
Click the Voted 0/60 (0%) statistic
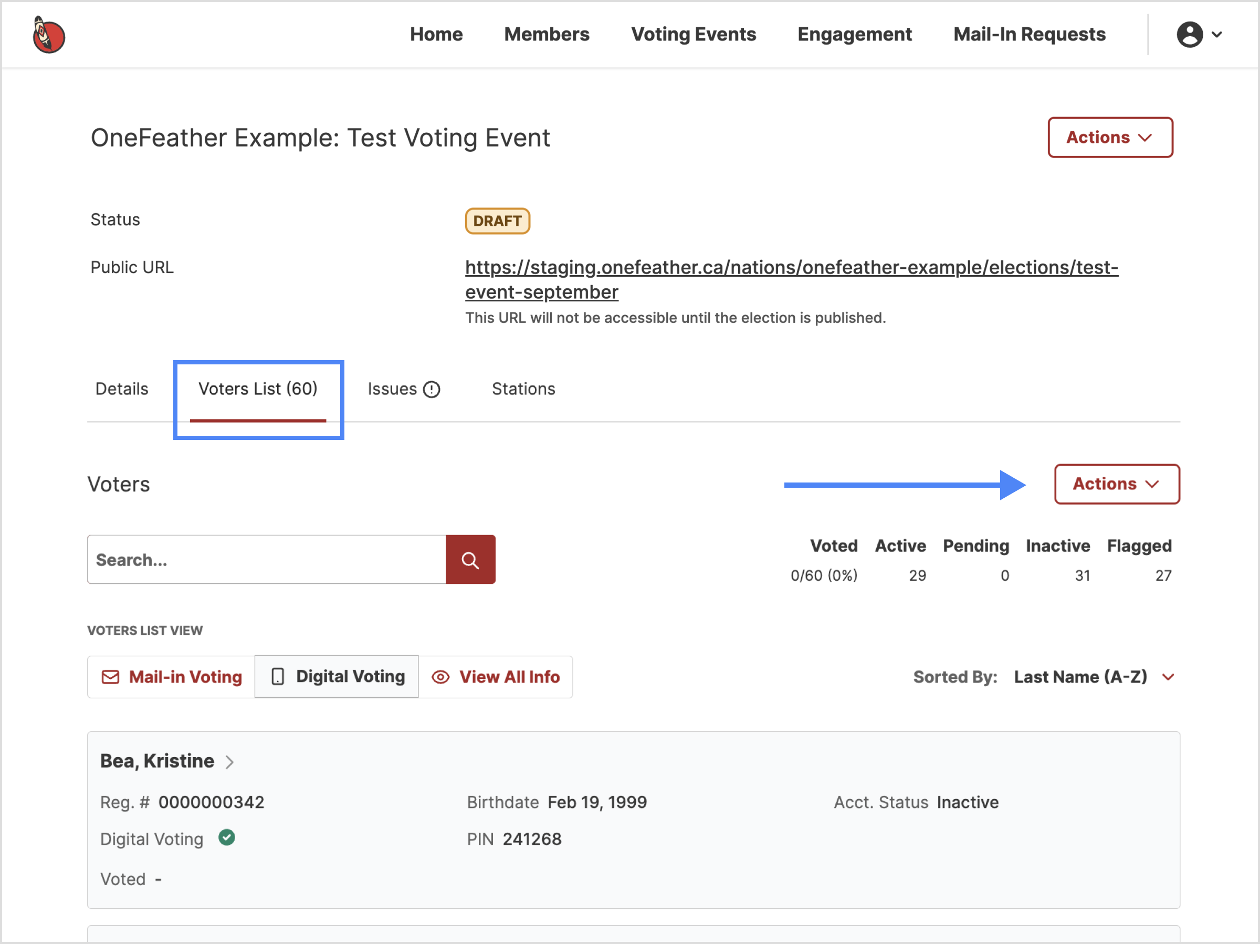824,575
